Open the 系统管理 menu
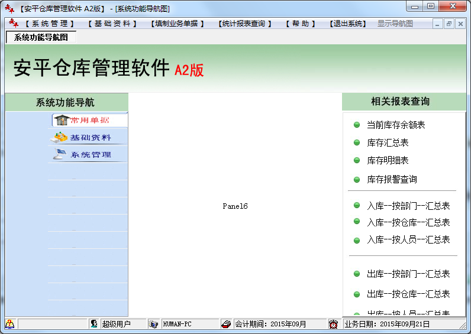The height and width of the screenshot is (334, 471). point(50,24)
